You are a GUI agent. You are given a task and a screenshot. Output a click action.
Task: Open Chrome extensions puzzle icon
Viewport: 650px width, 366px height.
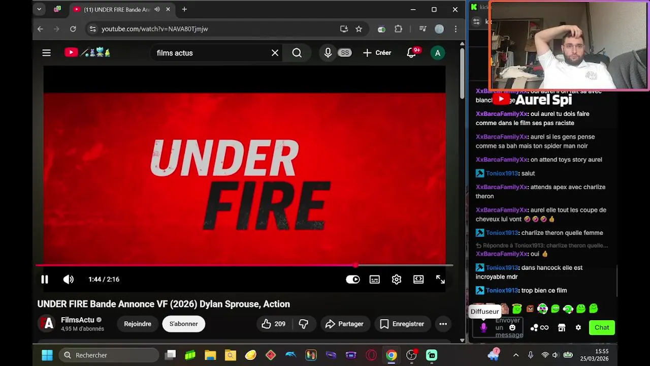pyautogui.click(x=398, y=29)
